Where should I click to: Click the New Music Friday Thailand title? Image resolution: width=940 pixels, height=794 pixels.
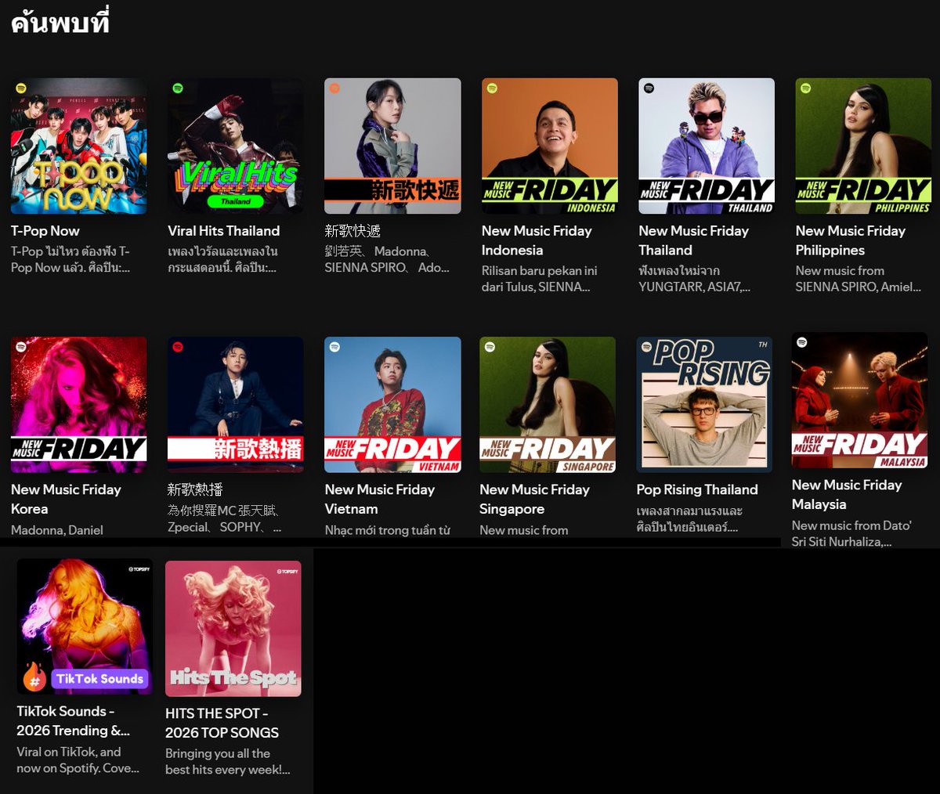click(x=694, y=240)
